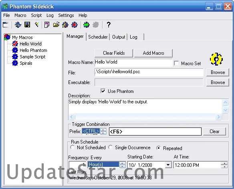234x189 pixels.
Task: Open the File menu
Action: pyautogui.click(x=6, y=15)
